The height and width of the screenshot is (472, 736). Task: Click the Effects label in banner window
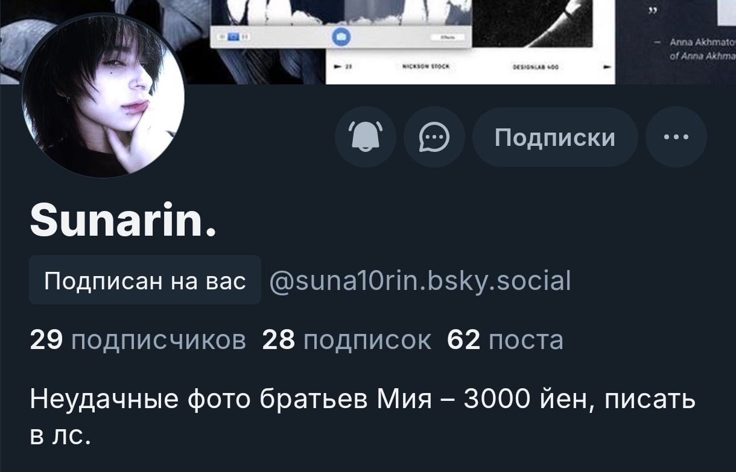point(448,37)
